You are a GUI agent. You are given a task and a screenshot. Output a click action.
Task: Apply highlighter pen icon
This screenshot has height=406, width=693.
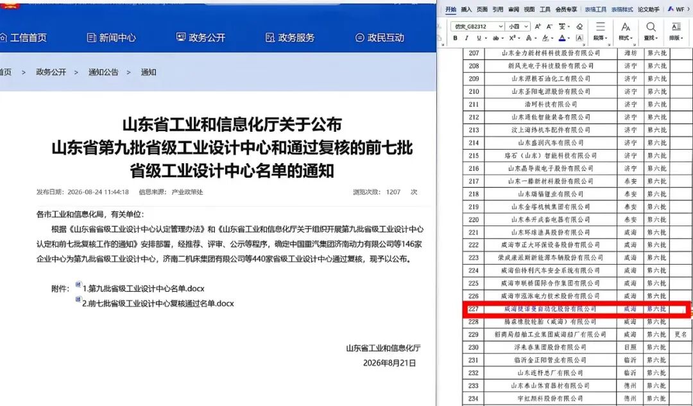(x=545, y=38)
